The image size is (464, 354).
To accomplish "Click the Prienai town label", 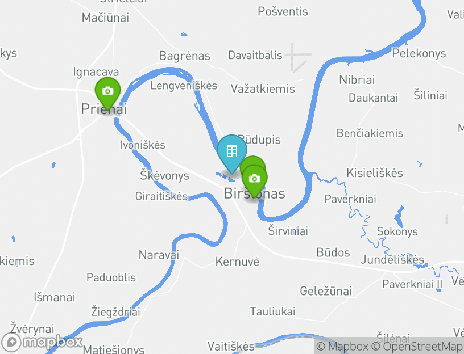I will [104, 109].
